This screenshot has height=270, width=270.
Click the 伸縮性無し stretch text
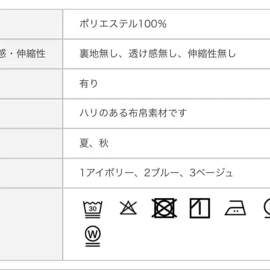coord(212,54)
